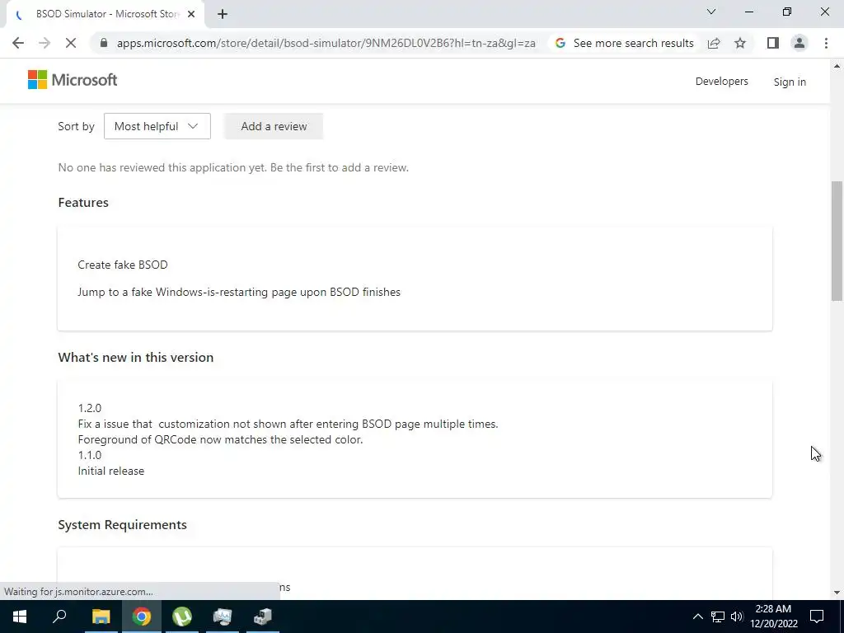Open uTorrent from the taskbar

182,617
